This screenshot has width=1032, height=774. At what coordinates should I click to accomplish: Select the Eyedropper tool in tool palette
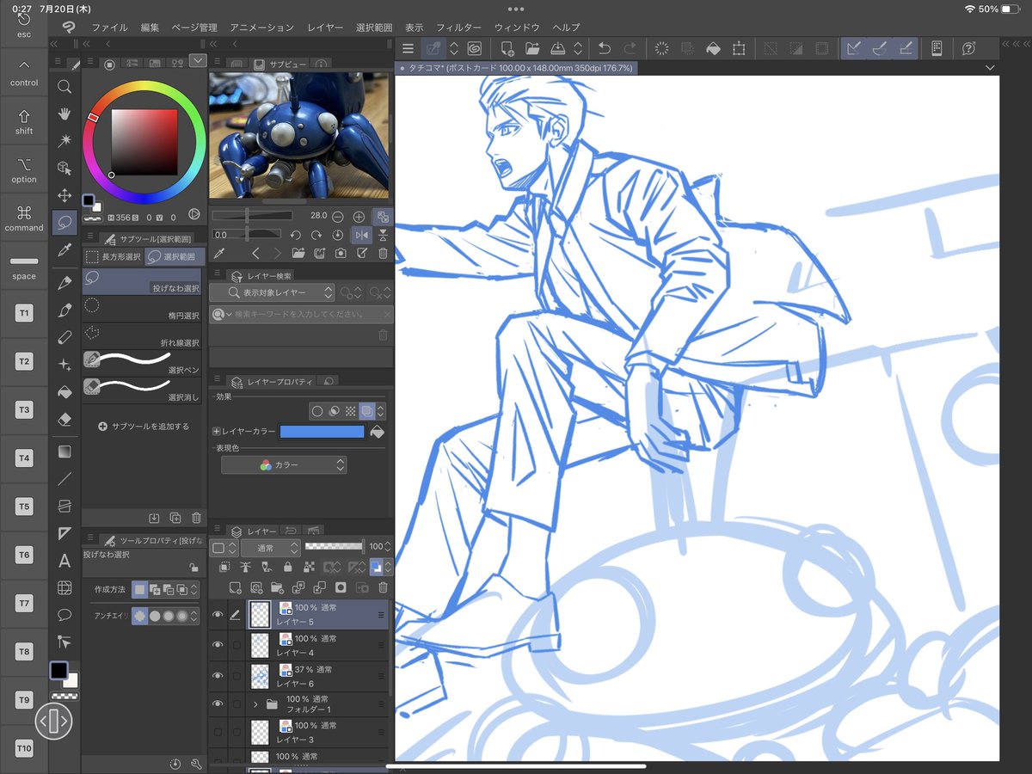point(64,250)
